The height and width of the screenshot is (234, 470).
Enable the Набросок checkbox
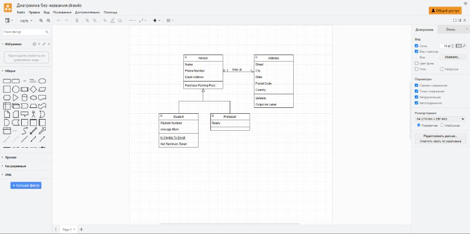click(x=442, y=69)
